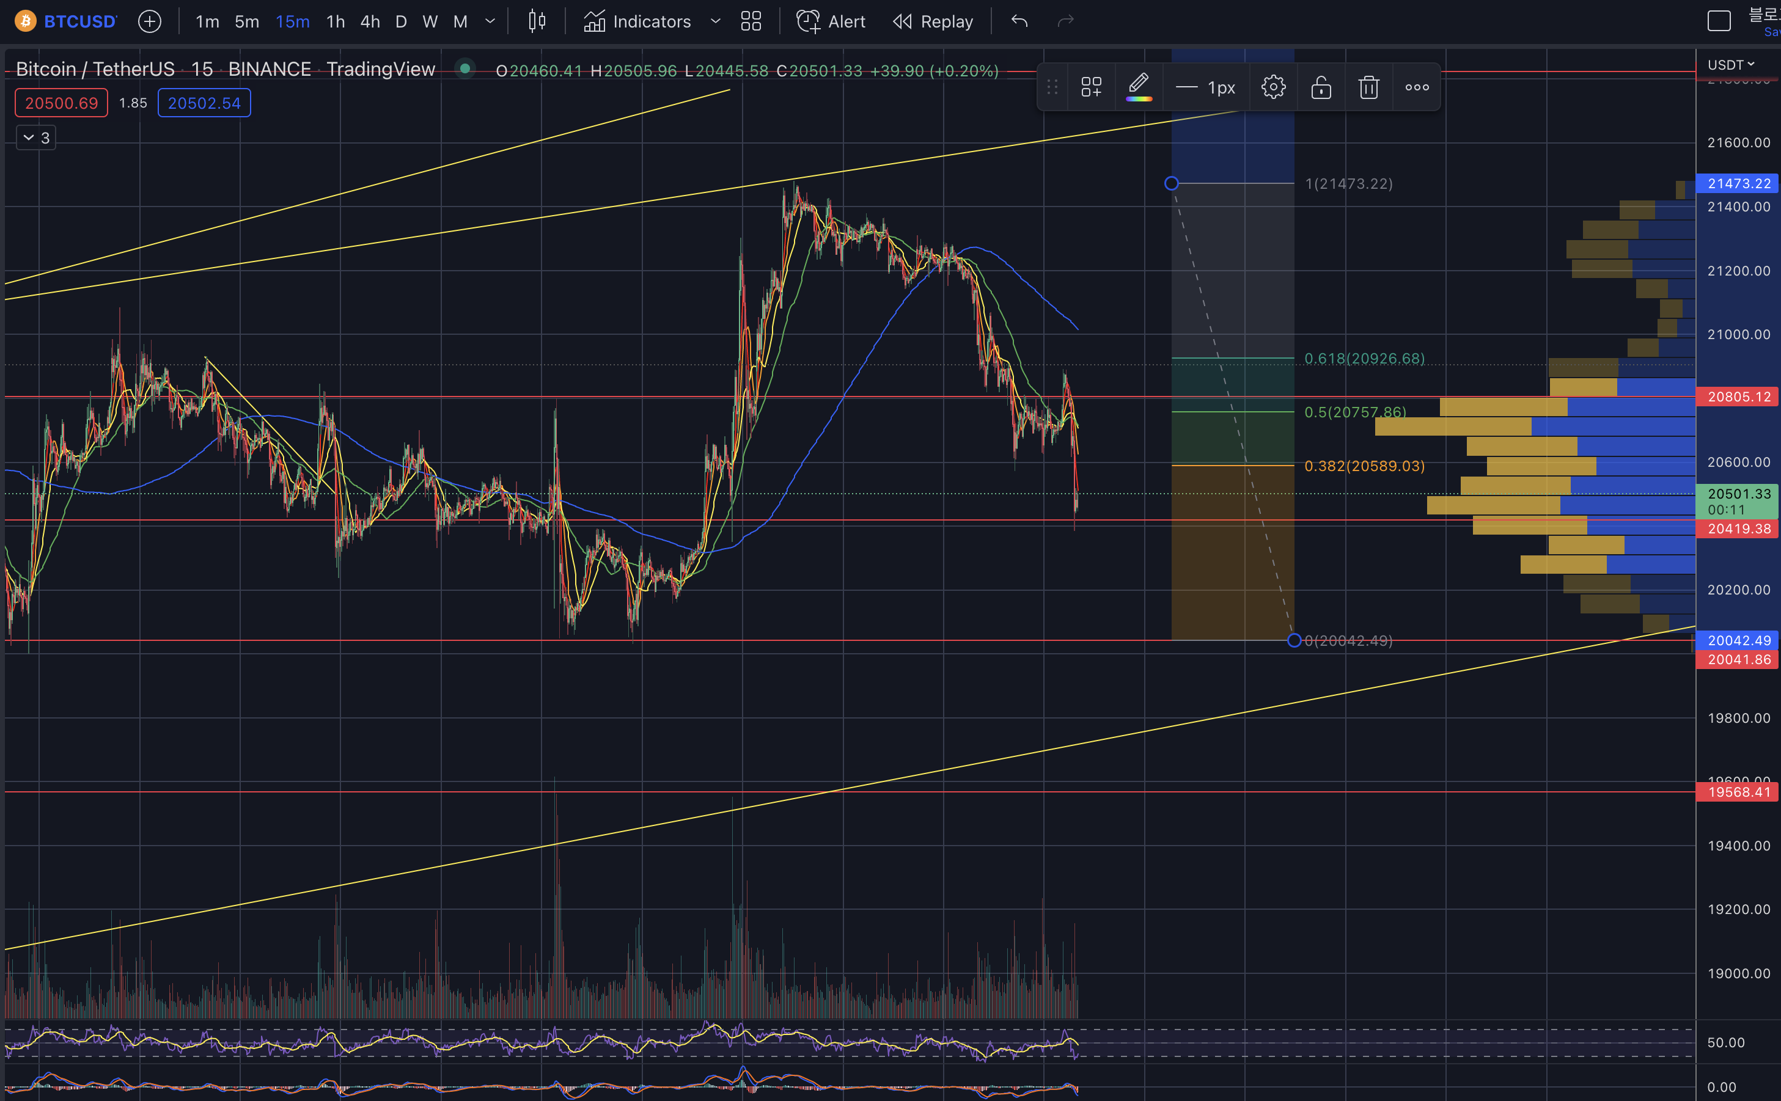Image resolution: width=1781 pixels, height=1101 pixels.
Task: Open the Indicators dialog
Action: 637,22
